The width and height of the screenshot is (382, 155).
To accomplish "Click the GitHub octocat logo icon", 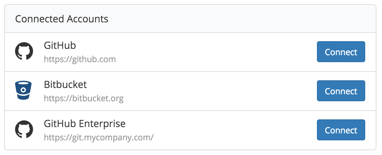I will (24, 51).
